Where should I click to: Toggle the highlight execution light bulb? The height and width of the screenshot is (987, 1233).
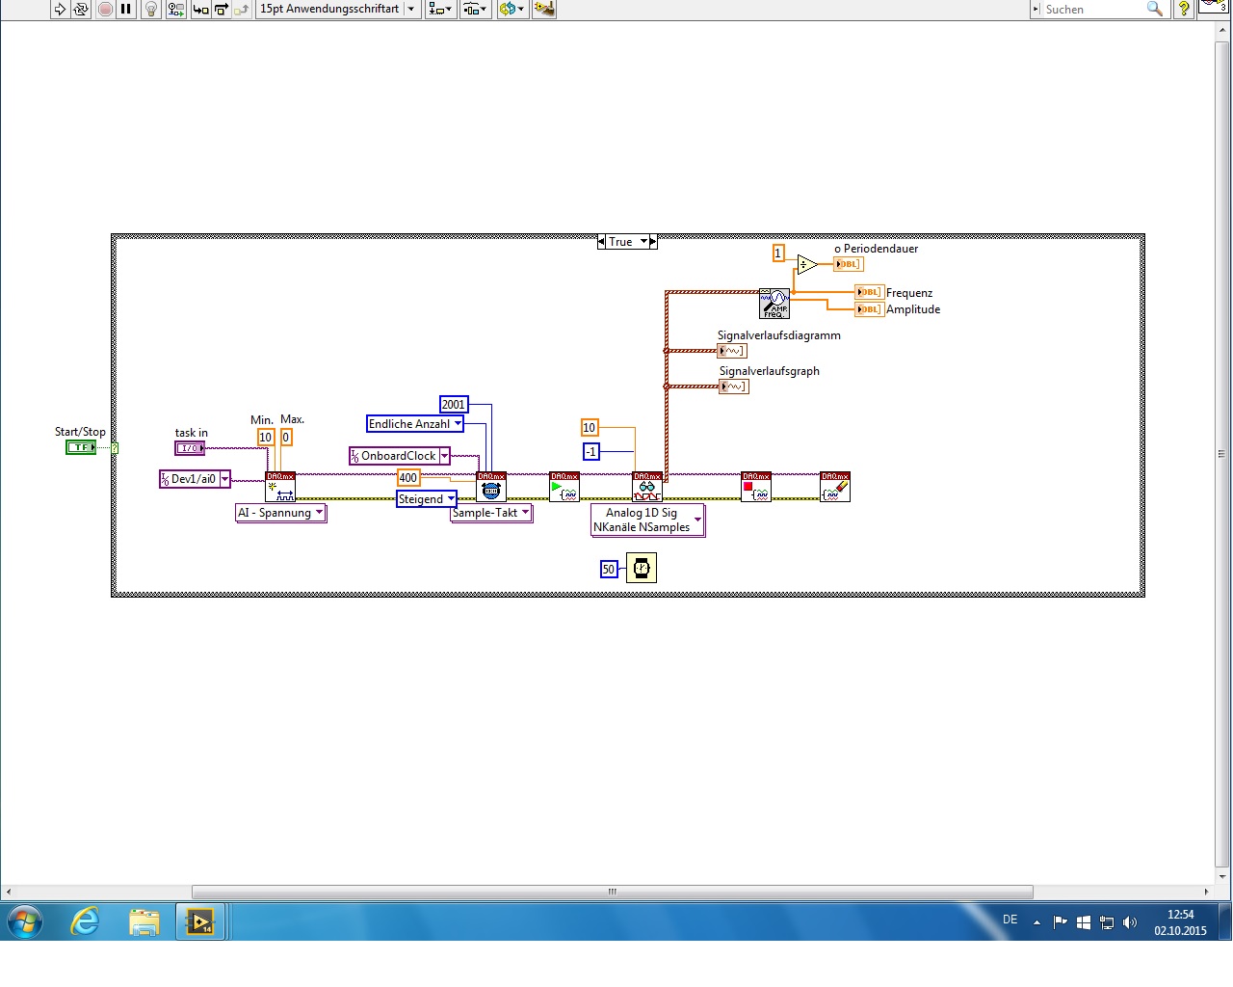[x=151, y=9]
